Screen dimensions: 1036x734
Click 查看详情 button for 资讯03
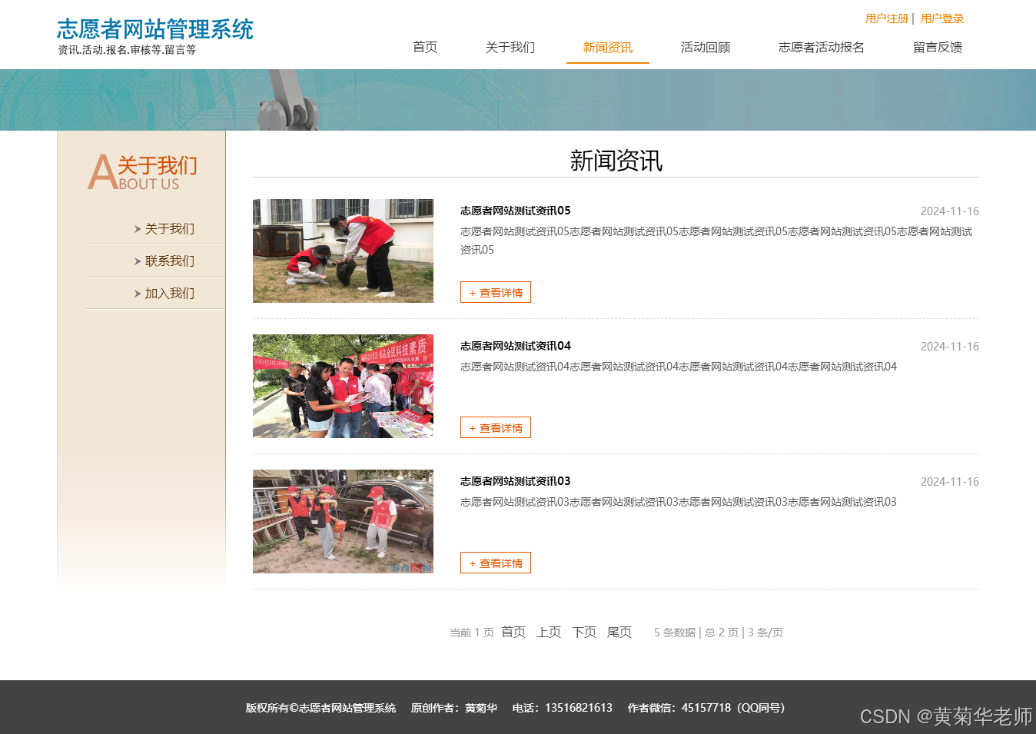tap(496, 563)
